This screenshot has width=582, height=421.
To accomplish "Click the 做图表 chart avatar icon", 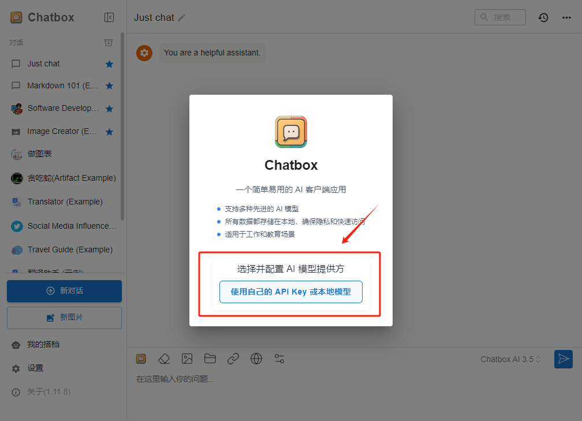I will pos(17,154).
